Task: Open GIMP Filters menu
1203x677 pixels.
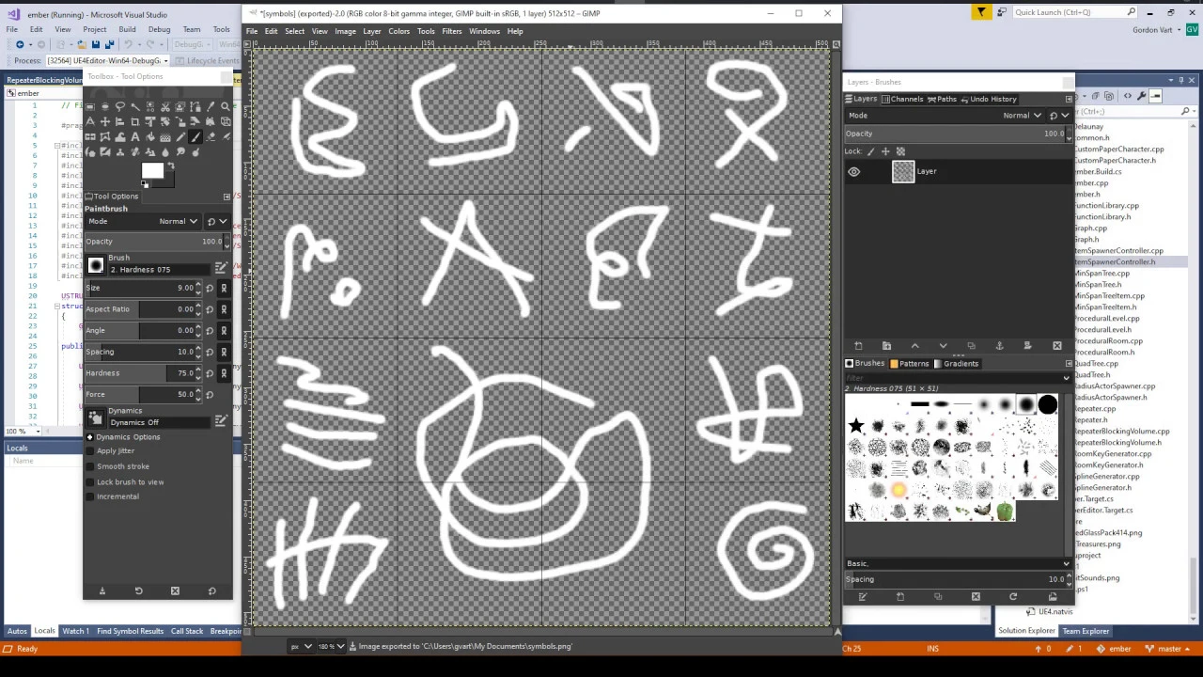Action: (452, 31)
